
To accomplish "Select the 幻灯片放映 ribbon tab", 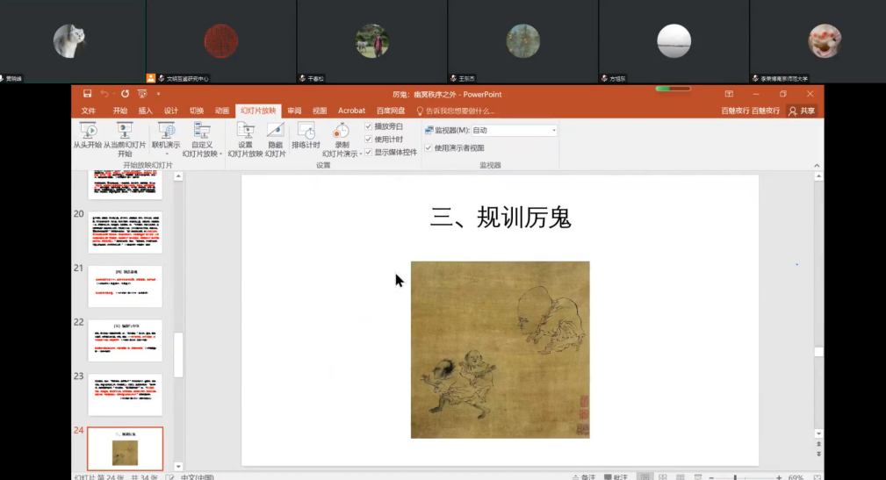I will coord(258,111).
